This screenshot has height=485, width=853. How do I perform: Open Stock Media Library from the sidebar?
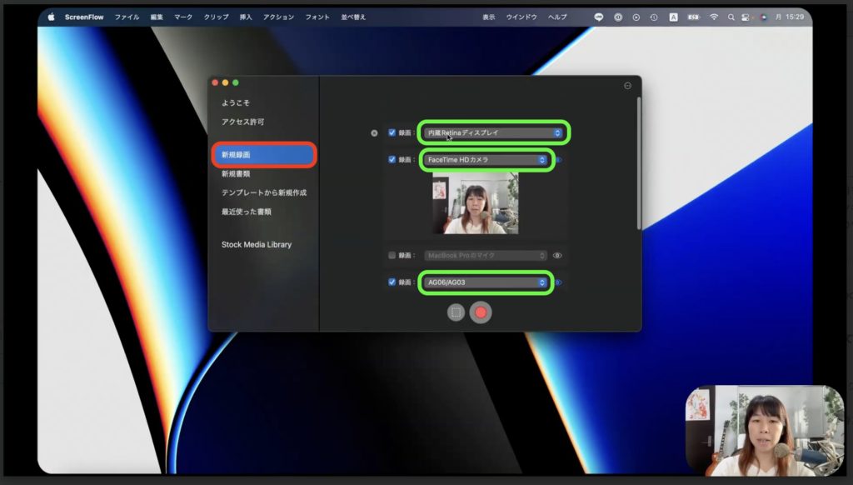[257, 245]
